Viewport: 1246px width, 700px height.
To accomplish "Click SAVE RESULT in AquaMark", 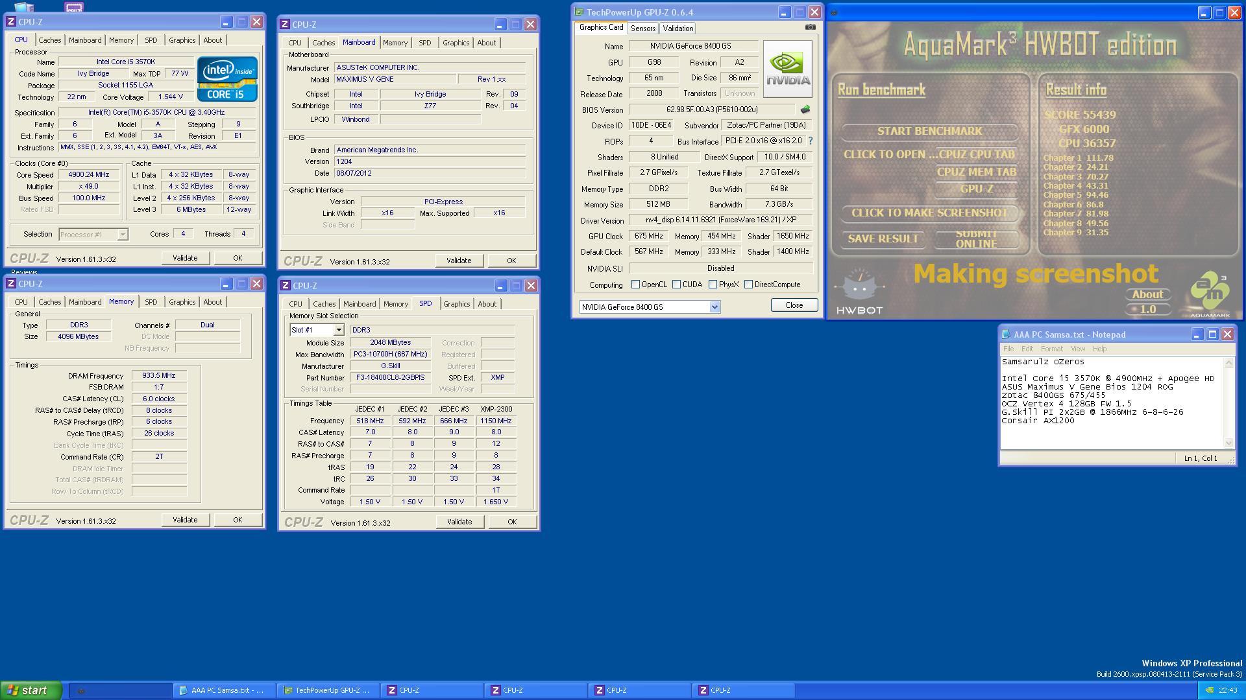I will [x=883, y=239].
